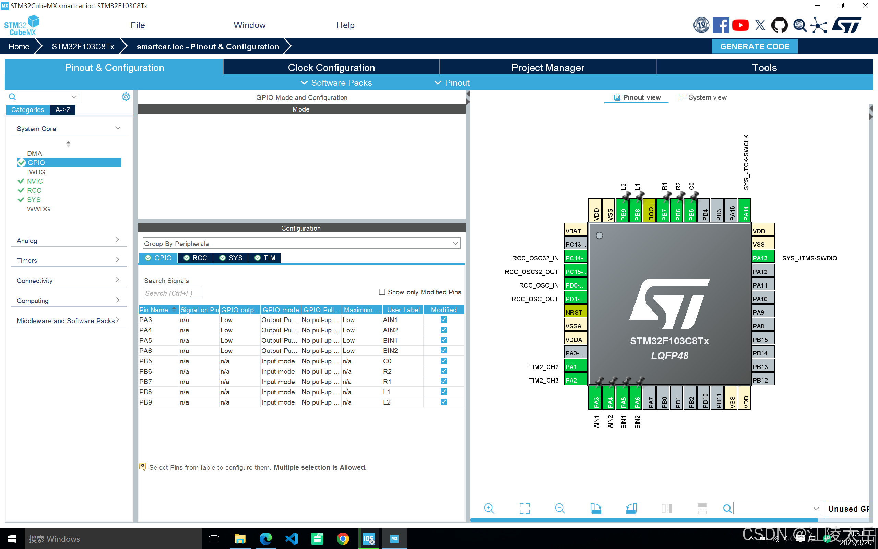This screenshot has height=549, width=878.
Task: Launch Chrome from the Windows taskbar
Action: [343, 538]
